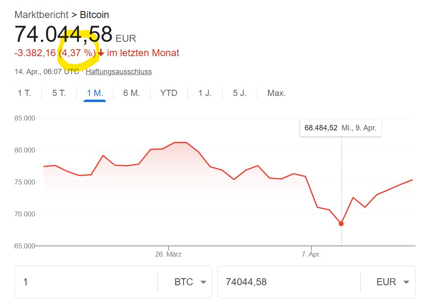Click the highlighted 4,37 % change value
The height and width of the screenshot is (300, 431).
78,52
